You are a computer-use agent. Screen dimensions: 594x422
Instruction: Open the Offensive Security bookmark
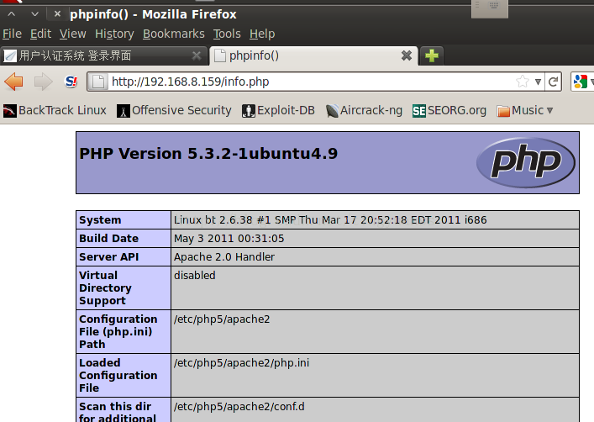[174, 110]
